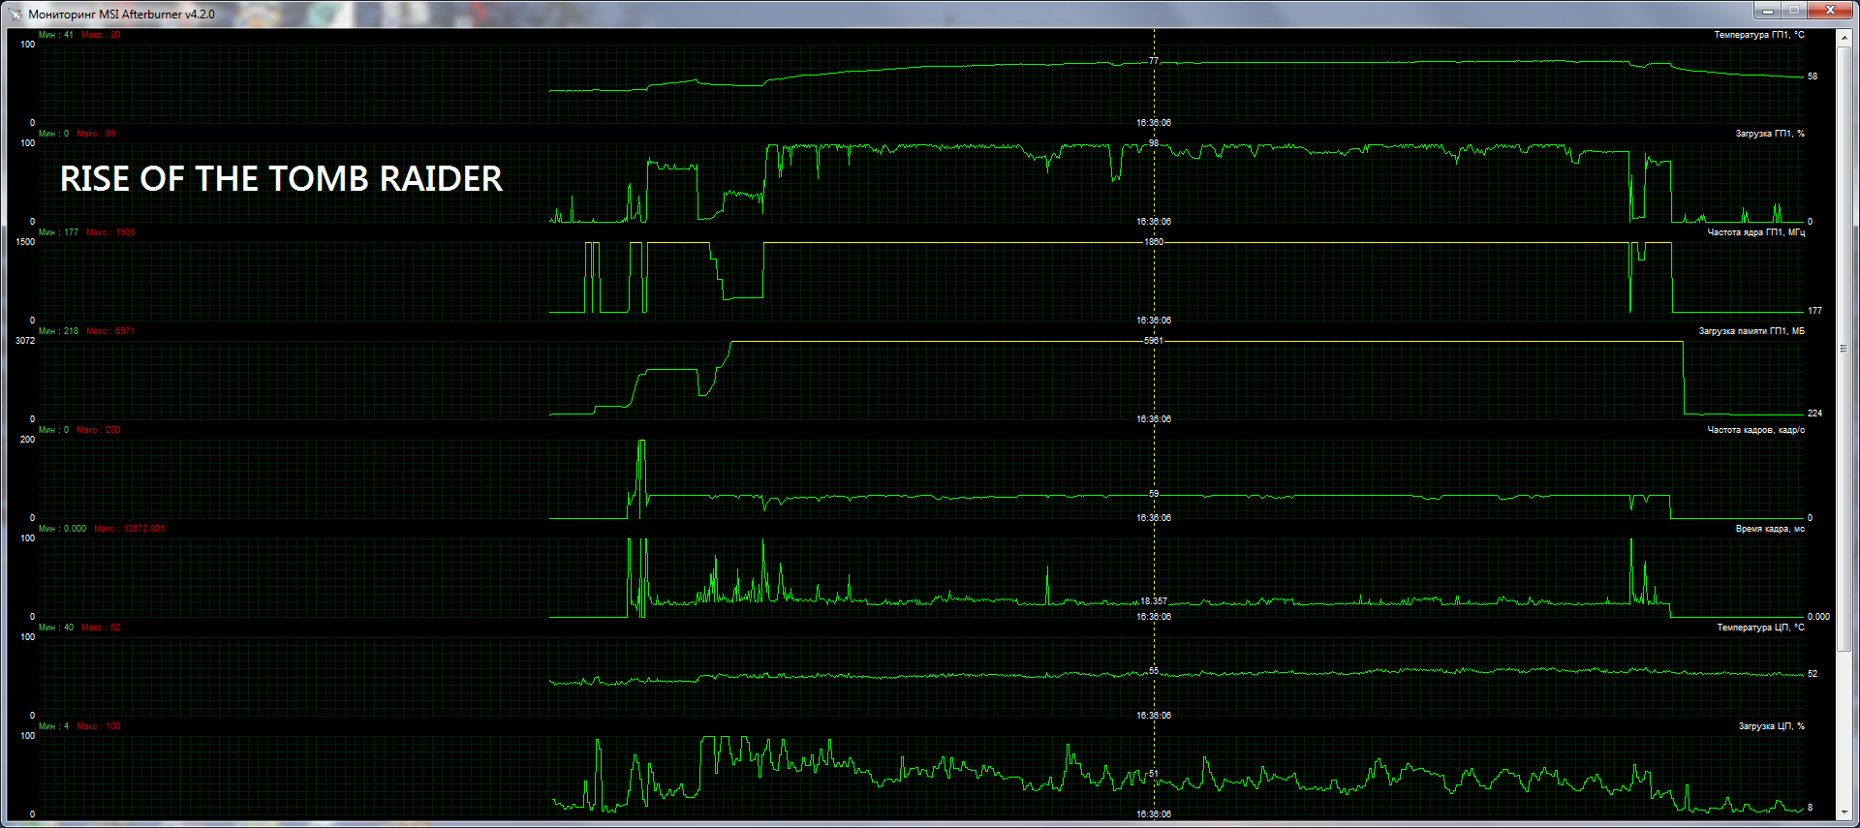The image size is (1860, 828).
Task: Select the 'Частота ядра ГП1, МГц' label
Action: [1755, 232]
